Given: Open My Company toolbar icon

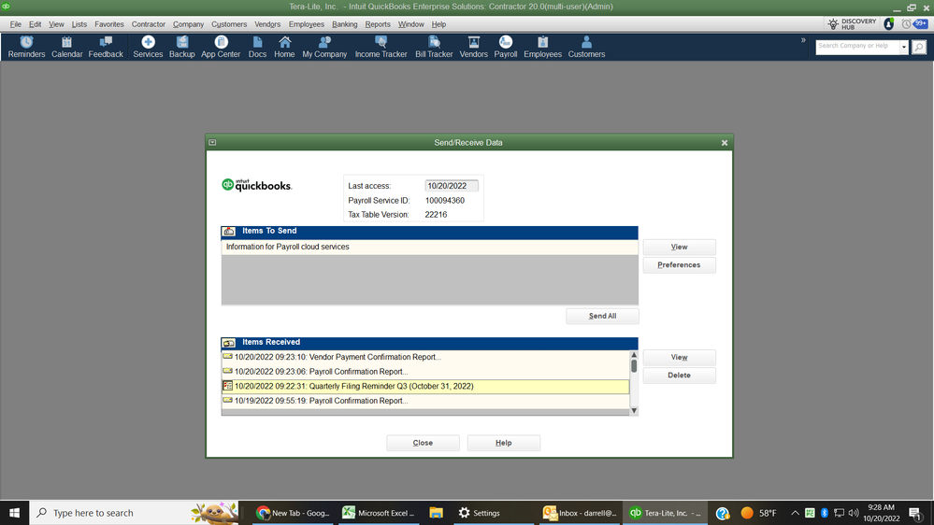Looking at the screenshot, I should tap(324, 47).
